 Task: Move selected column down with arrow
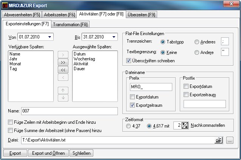[62, 98]
